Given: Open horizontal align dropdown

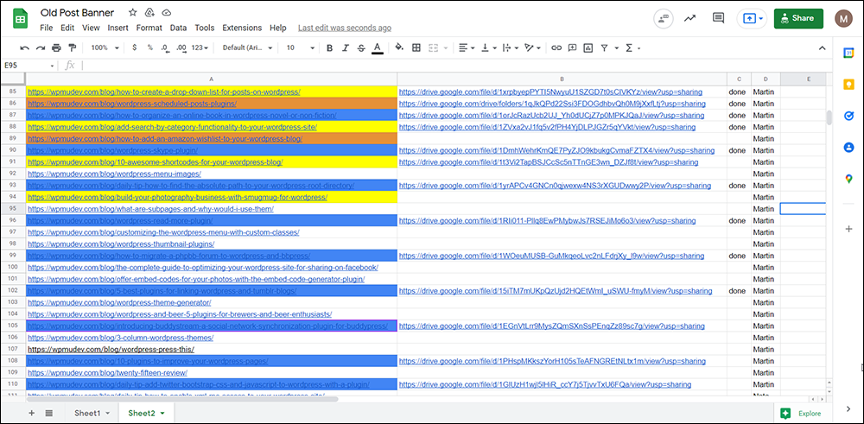Looking at the screenshot, I should 467,47.
